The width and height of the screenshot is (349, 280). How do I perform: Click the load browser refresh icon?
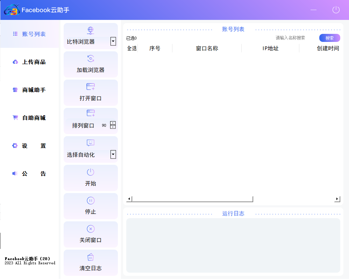click(x=91, y=59)
